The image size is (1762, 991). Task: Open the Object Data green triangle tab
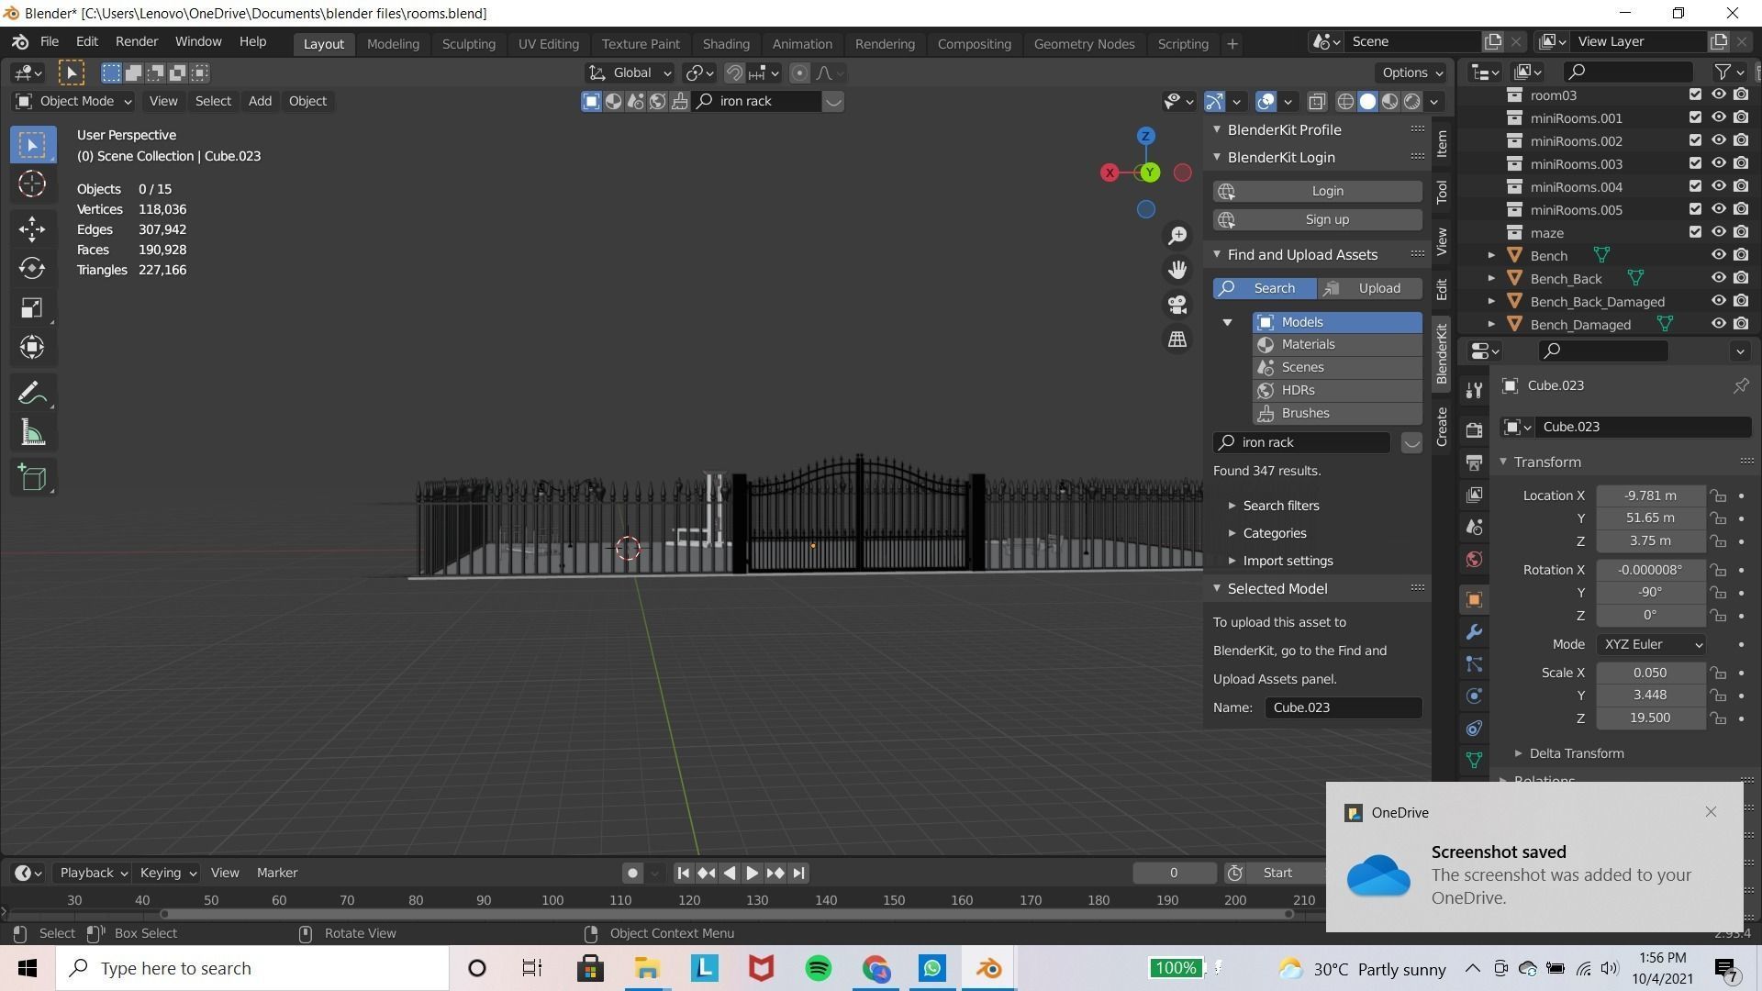pos(1474,761)
